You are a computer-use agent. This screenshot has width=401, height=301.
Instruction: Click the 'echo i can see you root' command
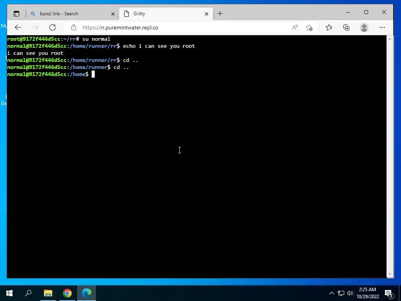(159, 46)
